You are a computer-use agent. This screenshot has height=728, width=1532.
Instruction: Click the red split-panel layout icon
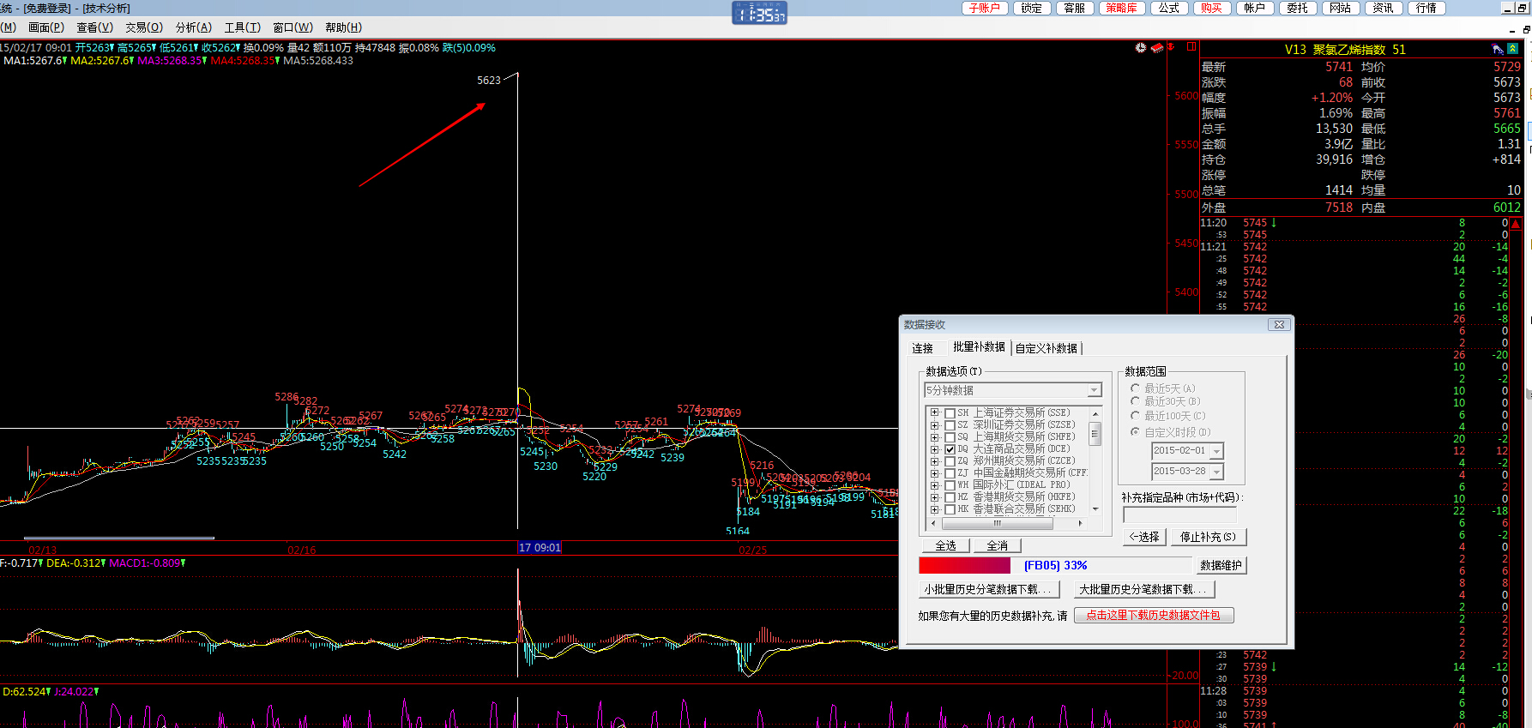point(1191,47)
